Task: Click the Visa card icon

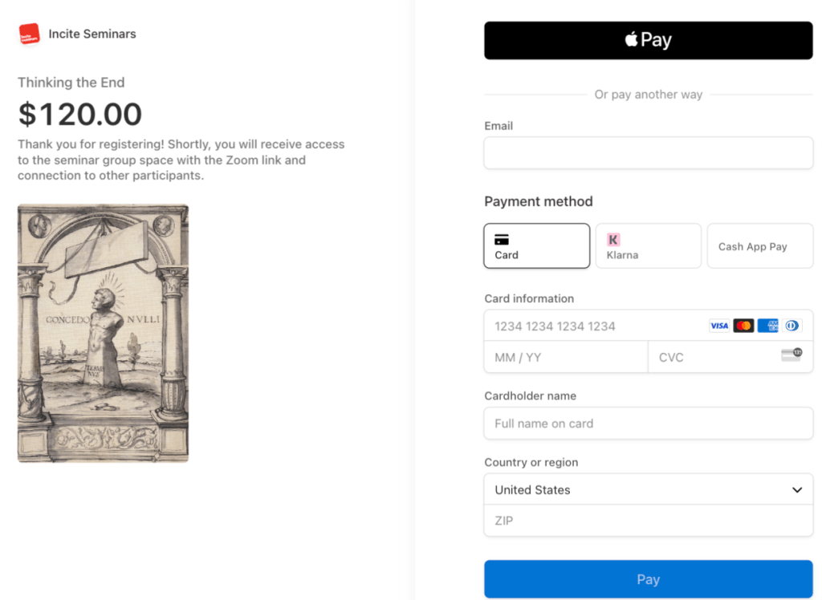Action: pyautogui.click(x=718, y=326)
